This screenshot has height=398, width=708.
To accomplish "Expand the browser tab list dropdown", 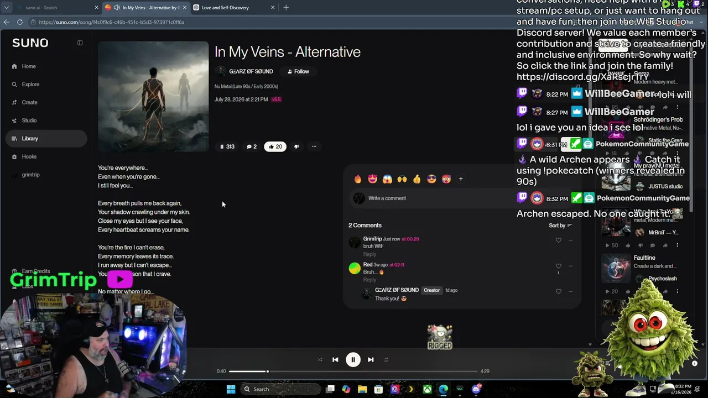I will (x=7, y=8).
